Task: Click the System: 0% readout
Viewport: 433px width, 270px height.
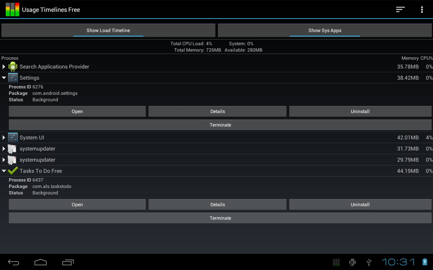Action: [x=241, y=44]
